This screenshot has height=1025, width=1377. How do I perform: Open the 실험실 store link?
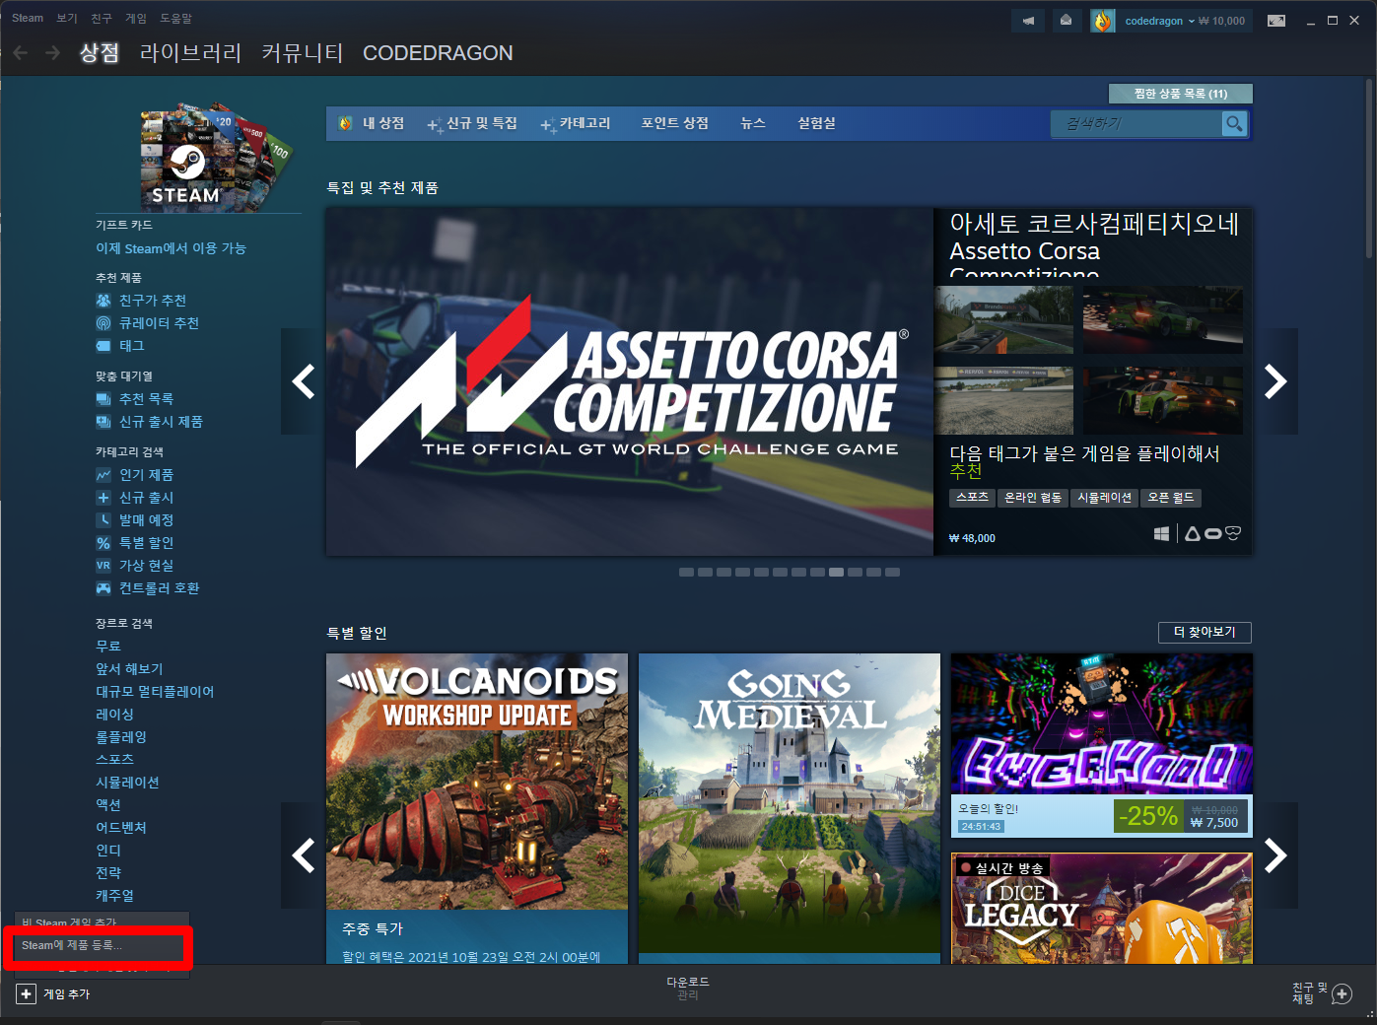pyautogui.click(x=817, y=123)
